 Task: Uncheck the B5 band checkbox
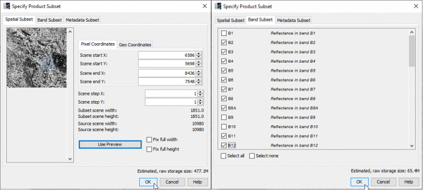(x=224, y=71)
